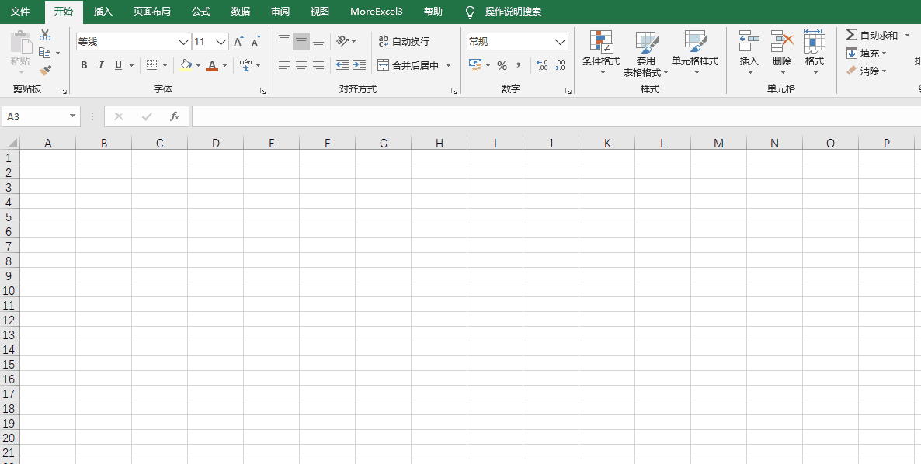Click the Cut scissors icon
Screen dimensions: 921x464
[x=45, y=35]
